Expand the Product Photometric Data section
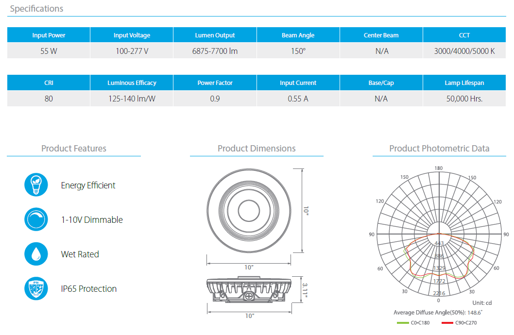The image size is (514, 335). point(440,149)
